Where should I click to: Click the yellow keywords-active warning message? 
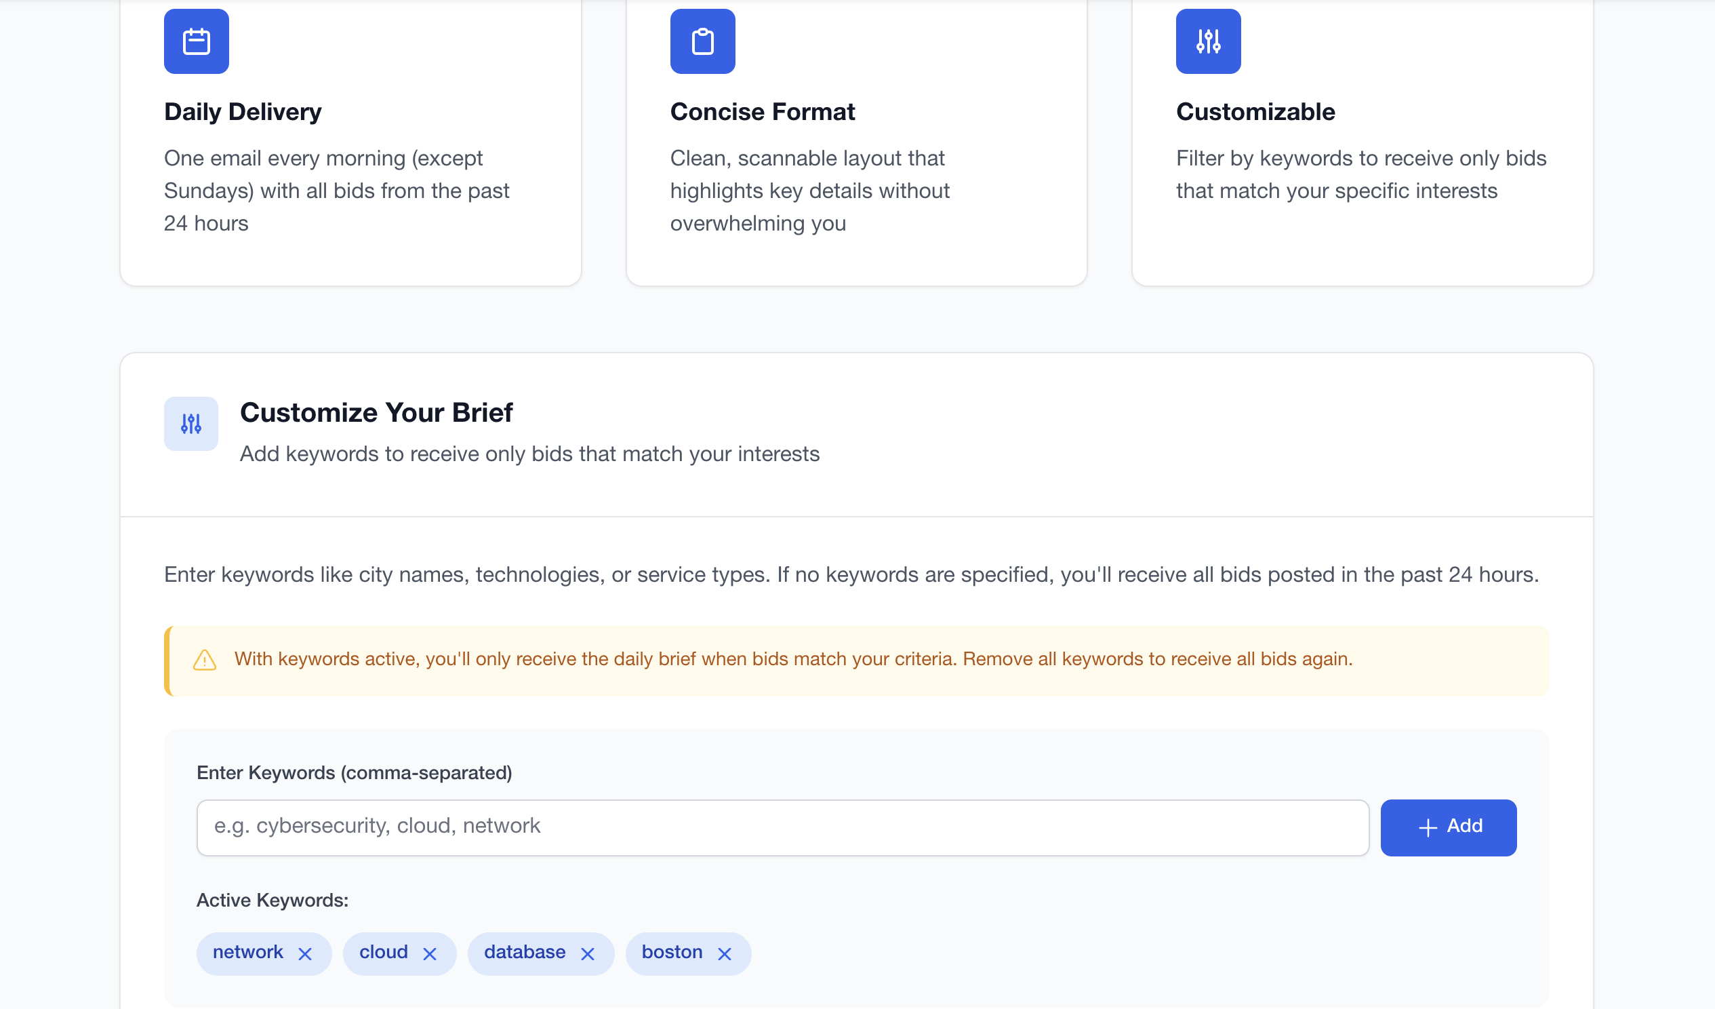793,659
